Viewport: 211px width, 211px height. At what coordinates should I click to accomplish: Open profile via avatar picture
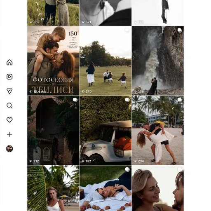point(9,149)
